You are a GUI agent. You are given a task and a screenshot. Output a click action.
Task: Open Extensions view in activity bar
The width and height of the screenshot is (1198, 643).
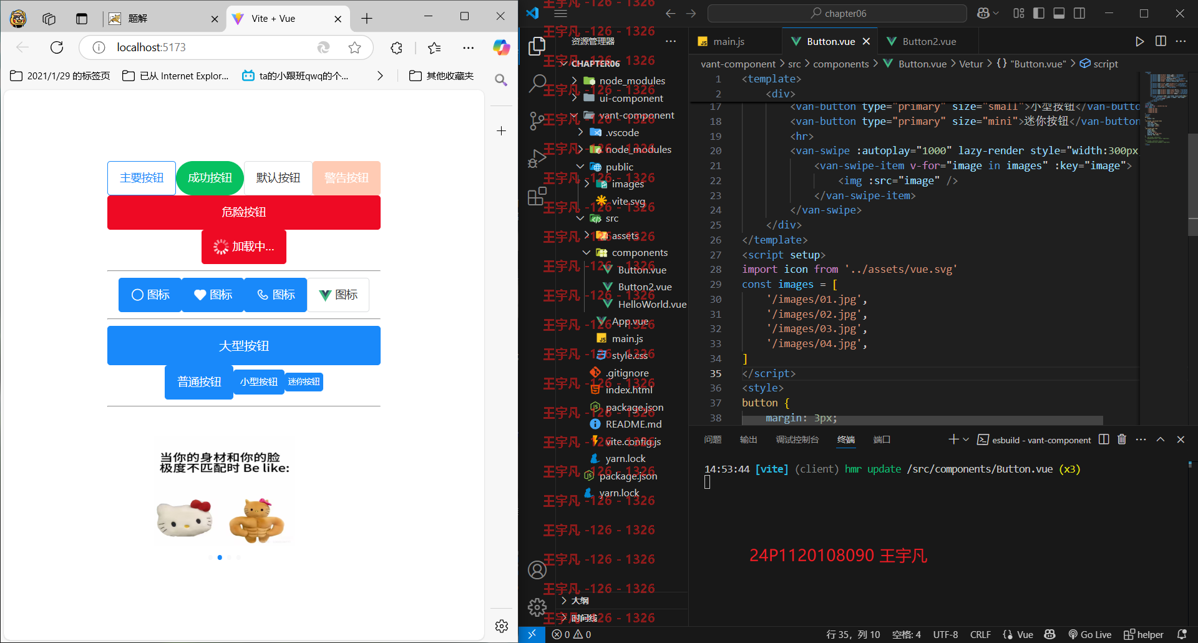537,196
